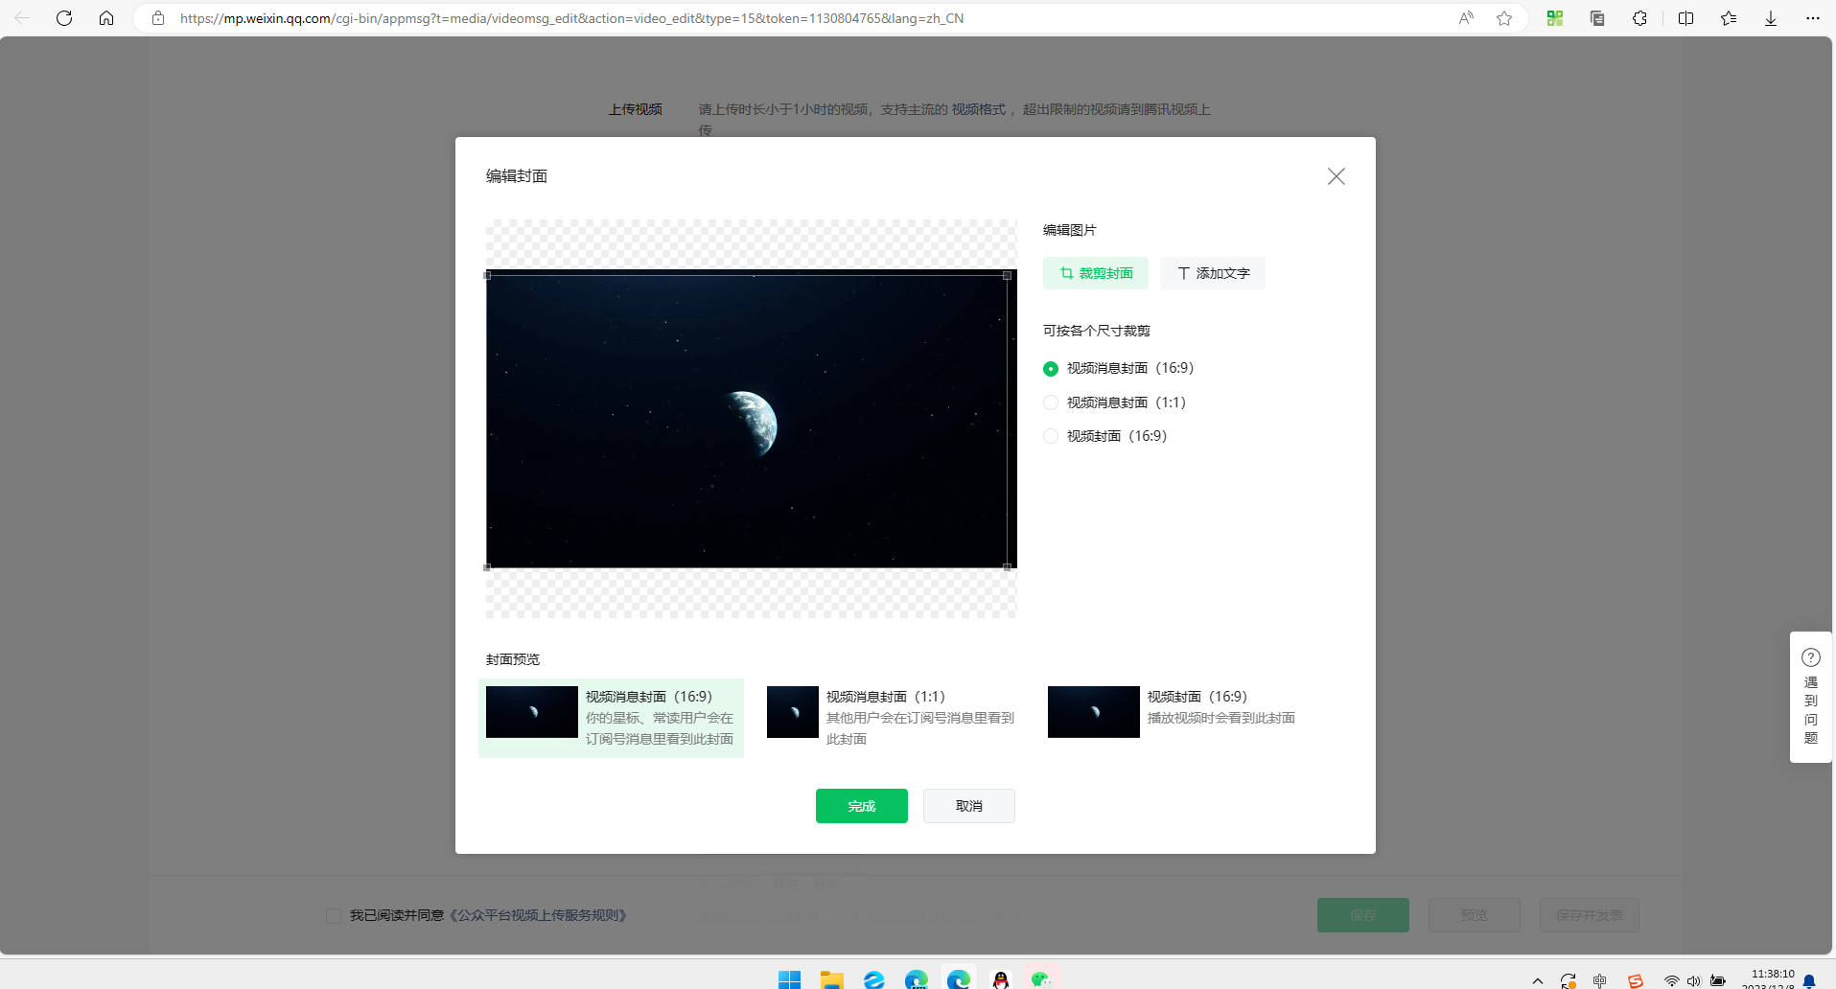Viewport: 1836px width, 989px height.
Task: Click bottom-right crop handle on cover image
Action: pyautogui.click(x=1007, y=567)
